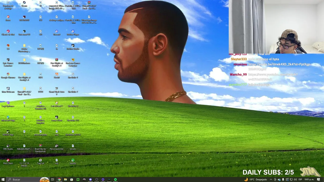Select the Sin título-2 file

coord(73,90)
